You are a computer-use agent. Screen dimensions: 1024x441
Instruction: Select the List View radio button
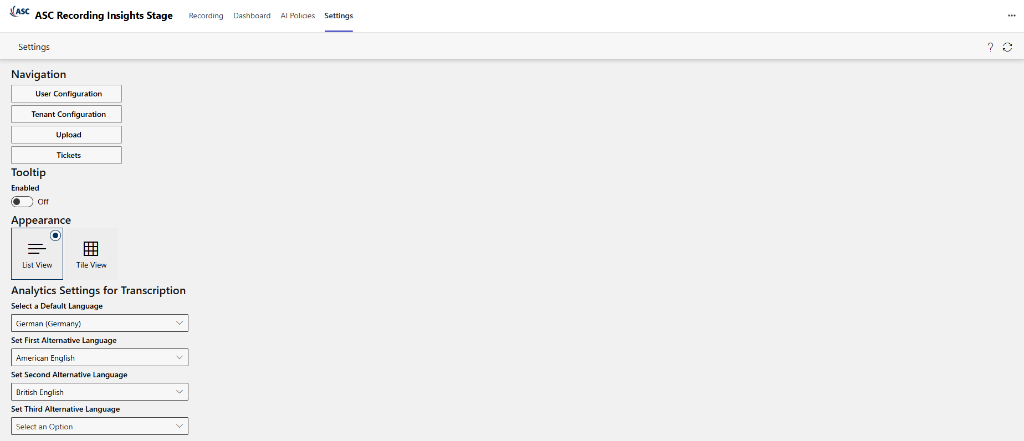point(55,235)
